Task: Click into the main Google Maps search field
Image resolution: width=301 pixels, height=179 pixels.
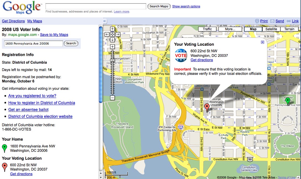Action: pos(96,6)
